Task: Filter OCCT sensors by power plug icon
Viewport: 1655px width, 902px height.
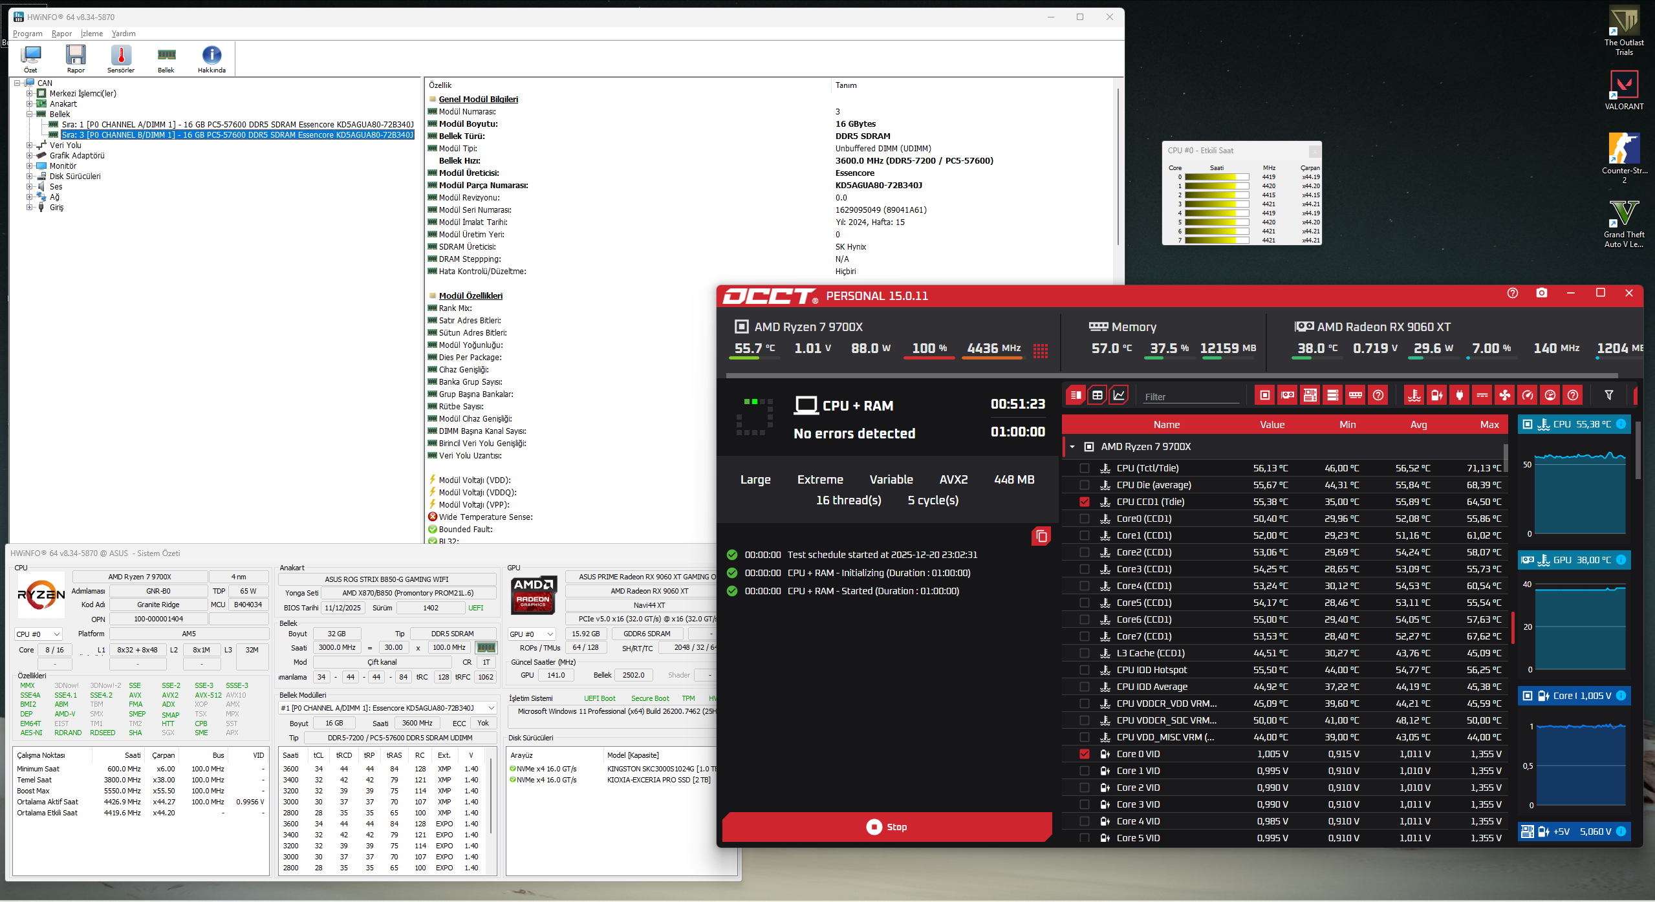Action: (1460, 395)
